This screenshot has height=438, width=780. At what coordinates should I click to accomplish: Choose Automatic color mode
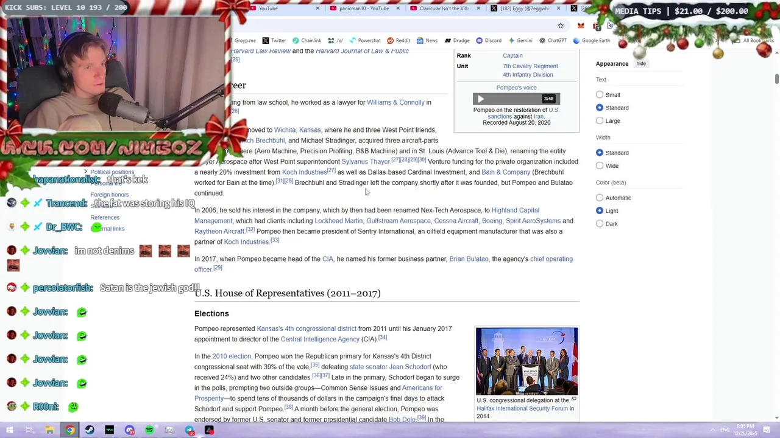[600, 198]
